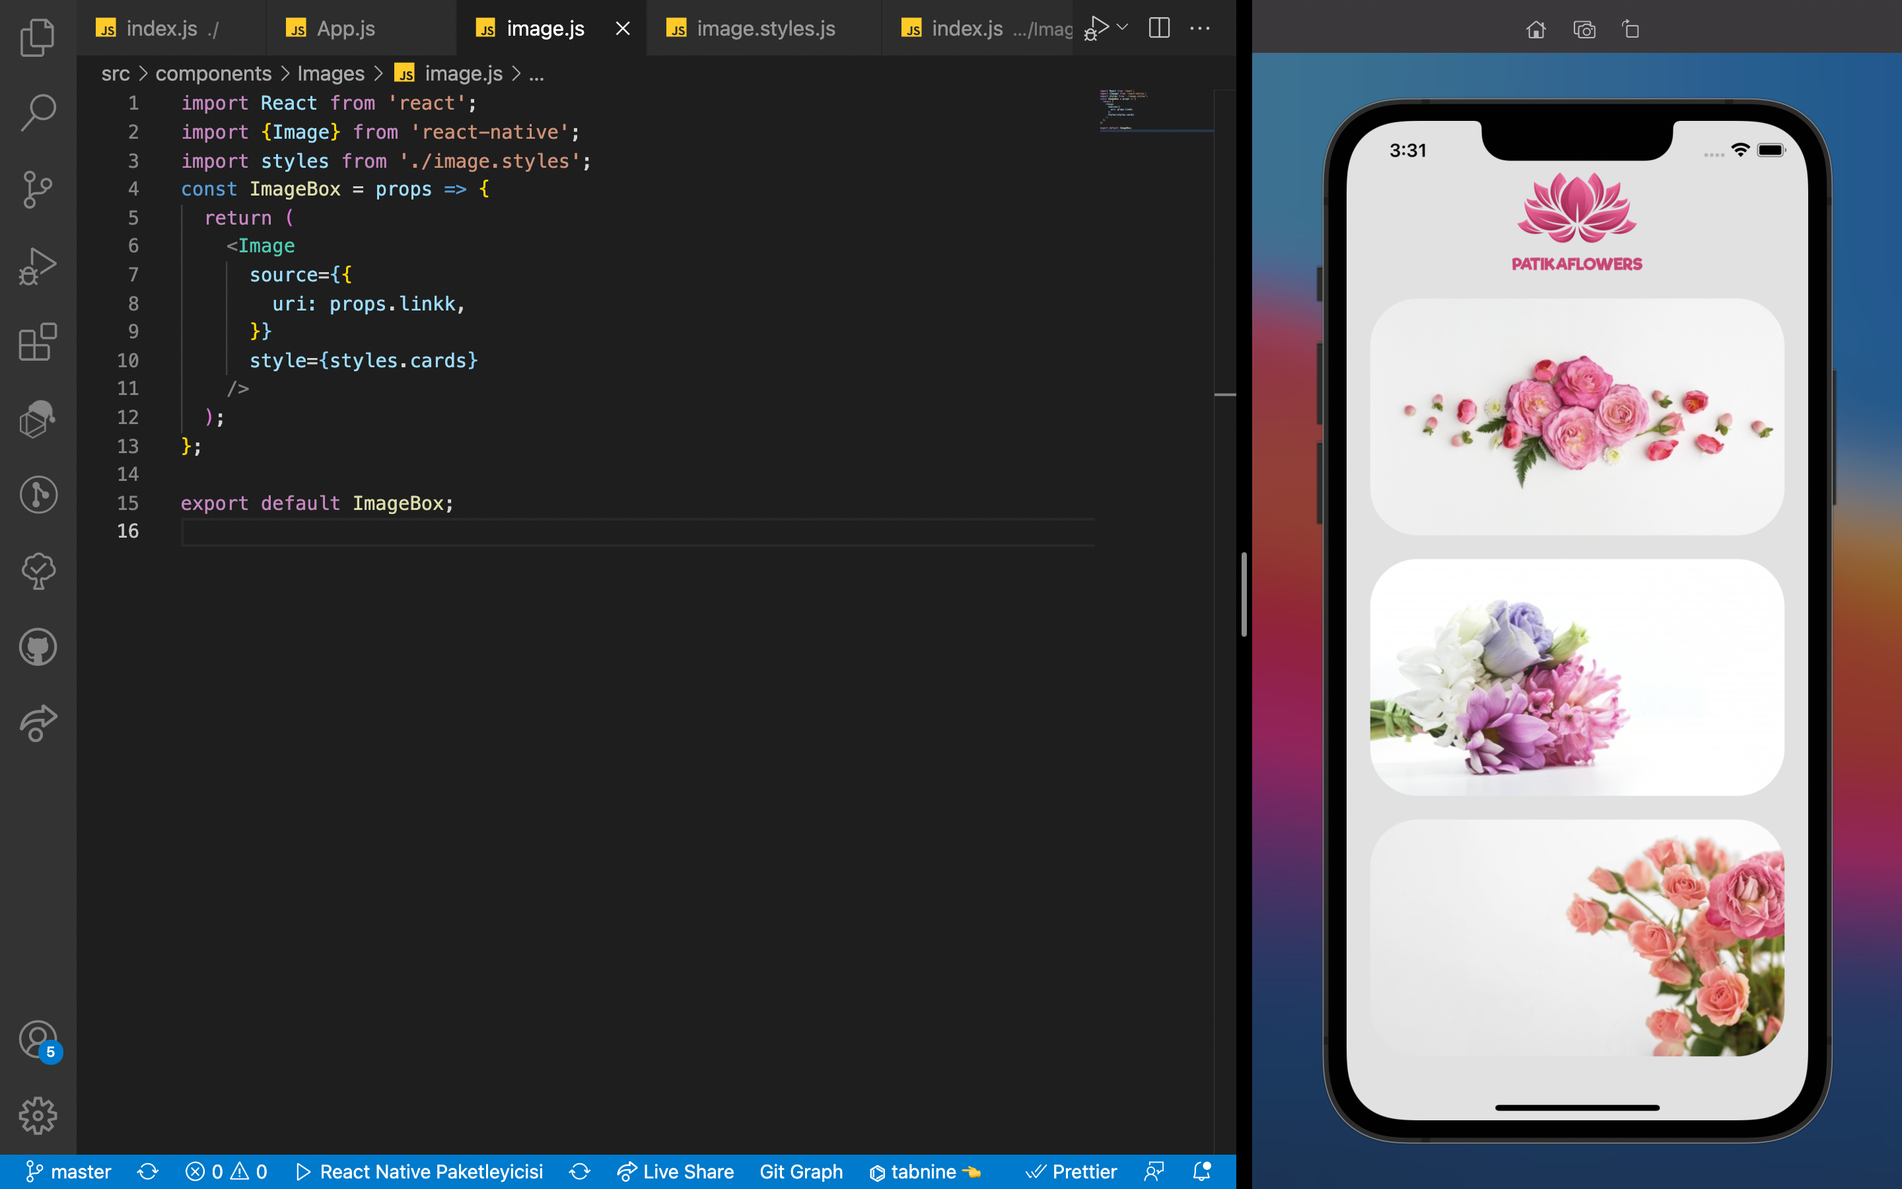
Task: Open Git Graph from the status bar
Action: coord(801,1171)
